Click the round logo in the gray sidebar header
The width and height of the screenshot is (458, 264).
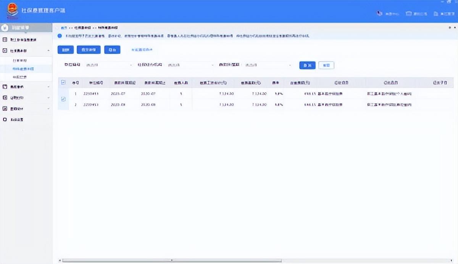pyautogui.click(x=5, y=28)
